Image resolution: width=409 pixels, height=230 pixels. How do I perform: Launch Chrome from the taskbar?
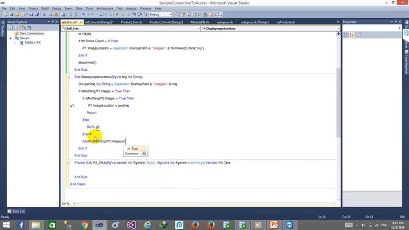84,225
